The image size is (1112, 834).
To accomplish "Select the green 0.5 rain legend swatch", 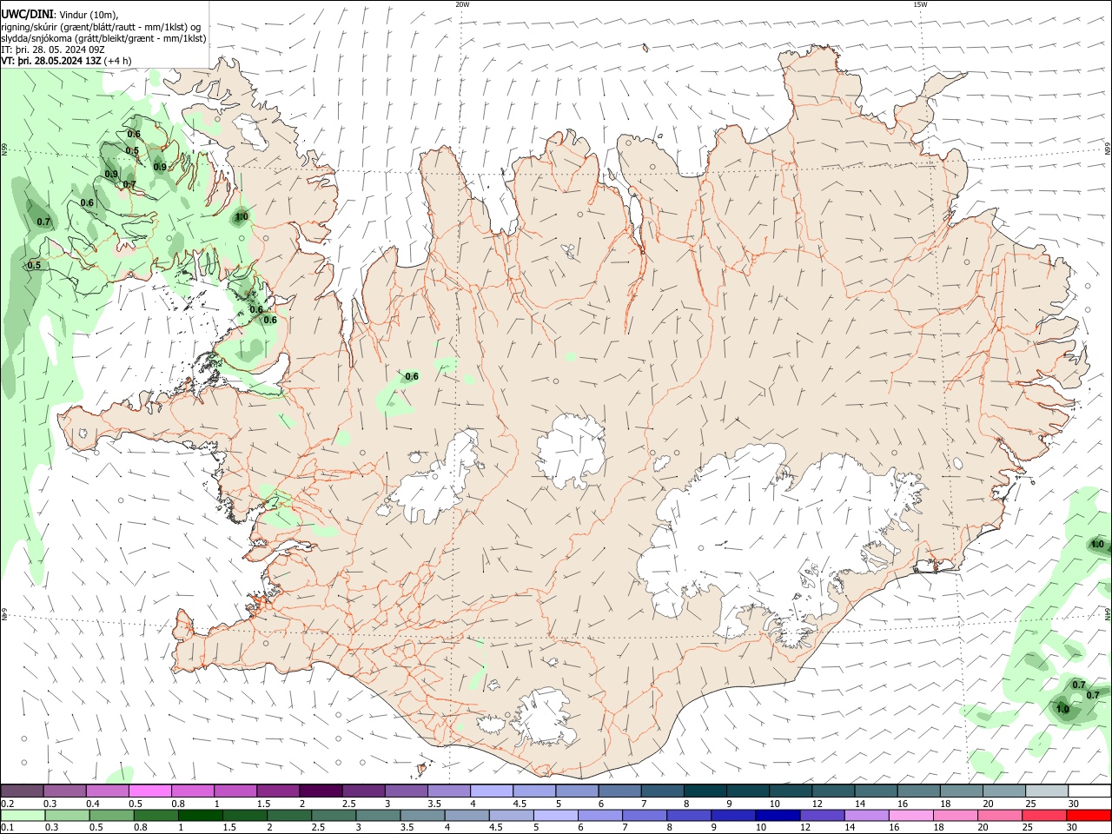I will point(111,816).
